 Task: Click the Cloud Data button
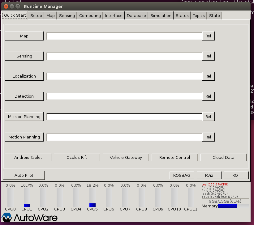click(x=224, y=157)
